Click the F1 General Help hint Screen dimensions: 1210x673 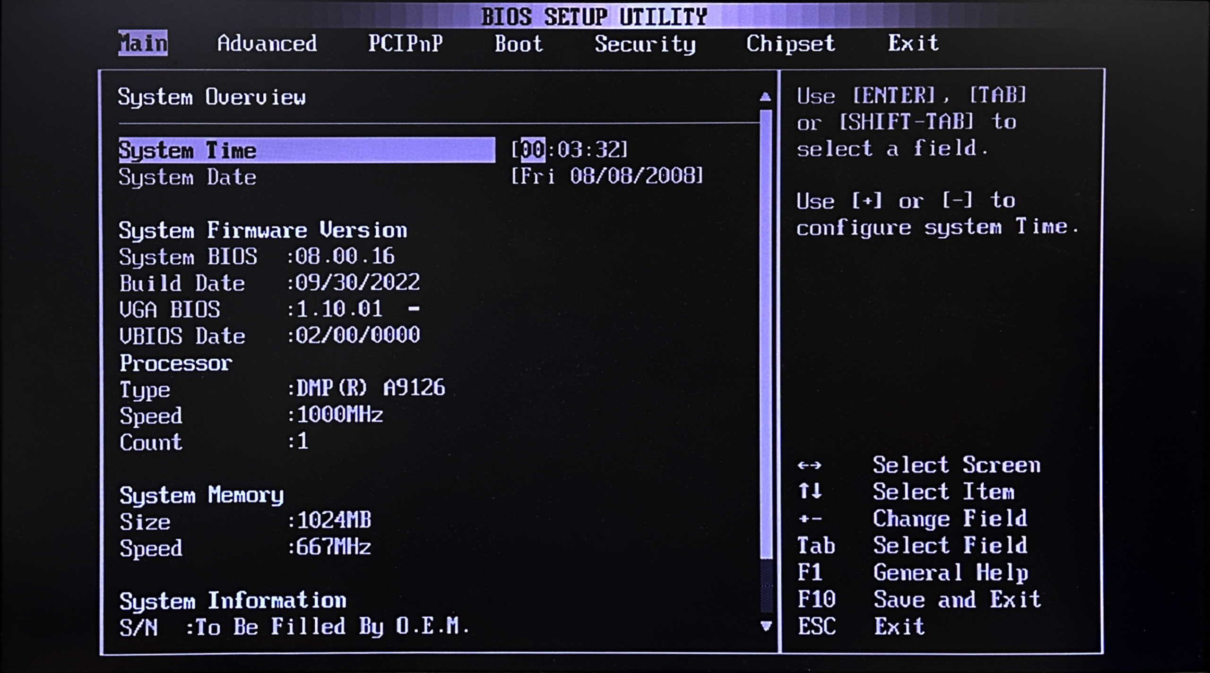(x=913, y=572)
